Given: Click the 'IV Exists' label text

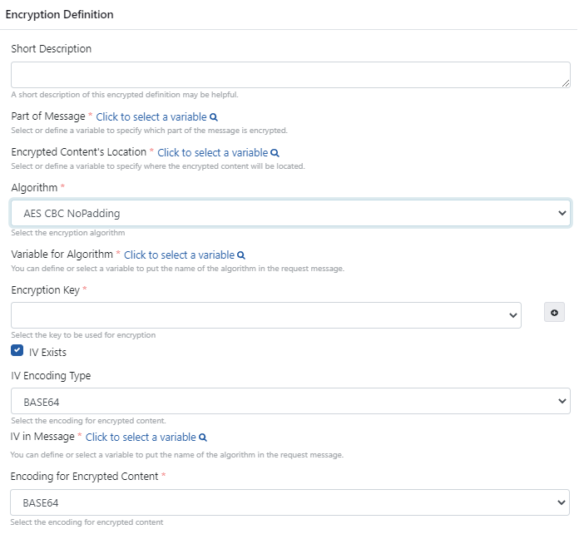Looking at the screenshot, I should (47, 353).
